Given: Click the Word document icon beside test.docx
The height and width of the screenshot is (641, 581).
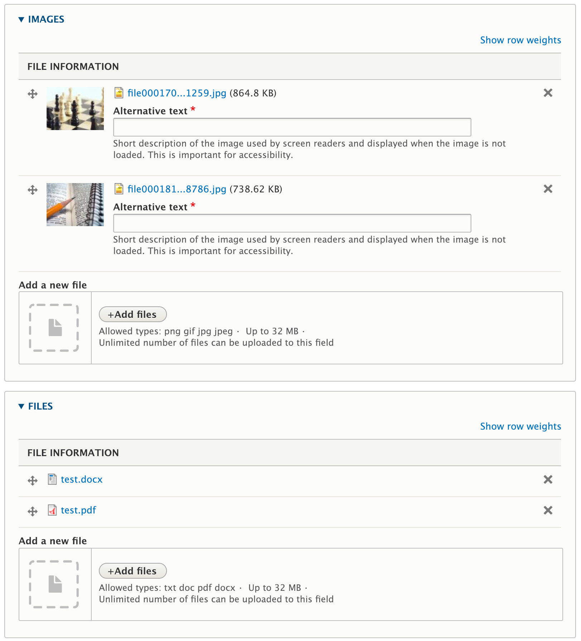Looking at the screenshot, I should pyautogui.click(x=52, y=479).
